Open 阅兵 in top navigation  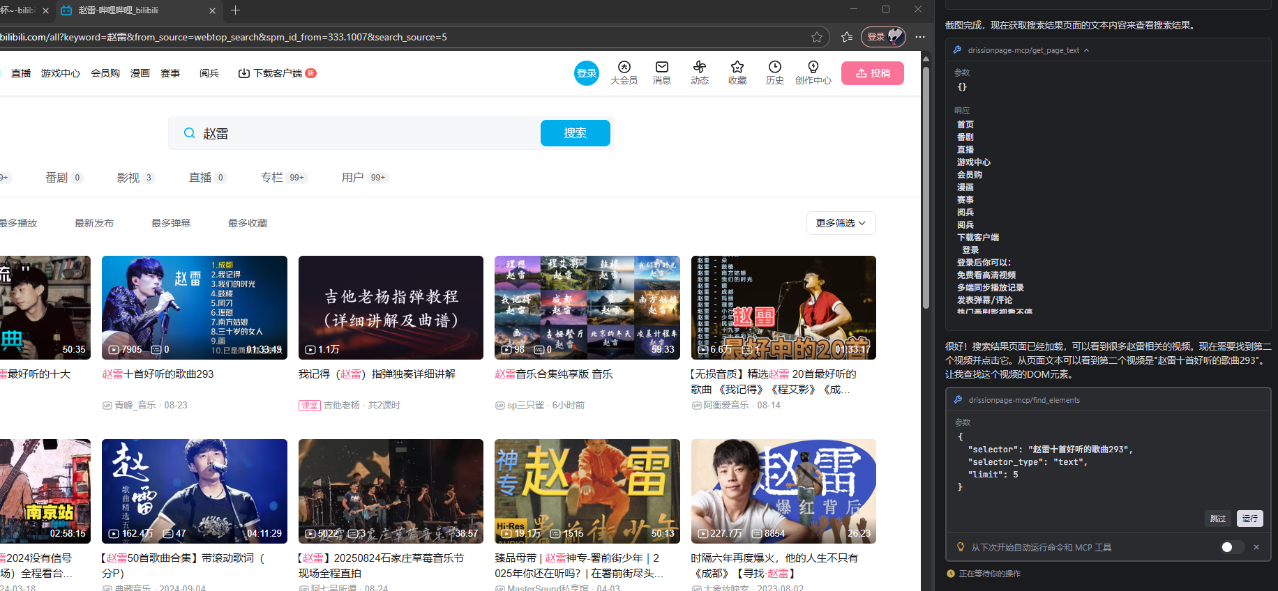tap(209, 73)
